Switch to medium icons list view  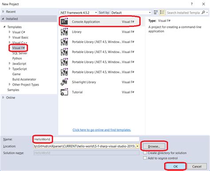(162, 12)
